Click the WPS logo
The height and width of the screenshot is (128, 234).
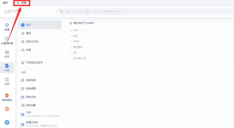11,11
